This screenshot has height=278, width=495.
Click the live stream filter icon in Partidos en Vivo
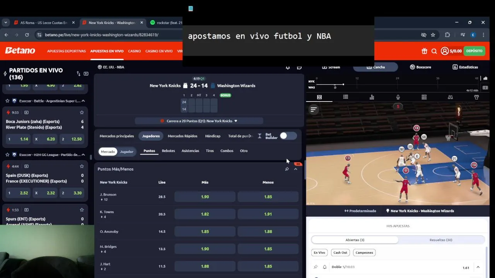point(86,74)
